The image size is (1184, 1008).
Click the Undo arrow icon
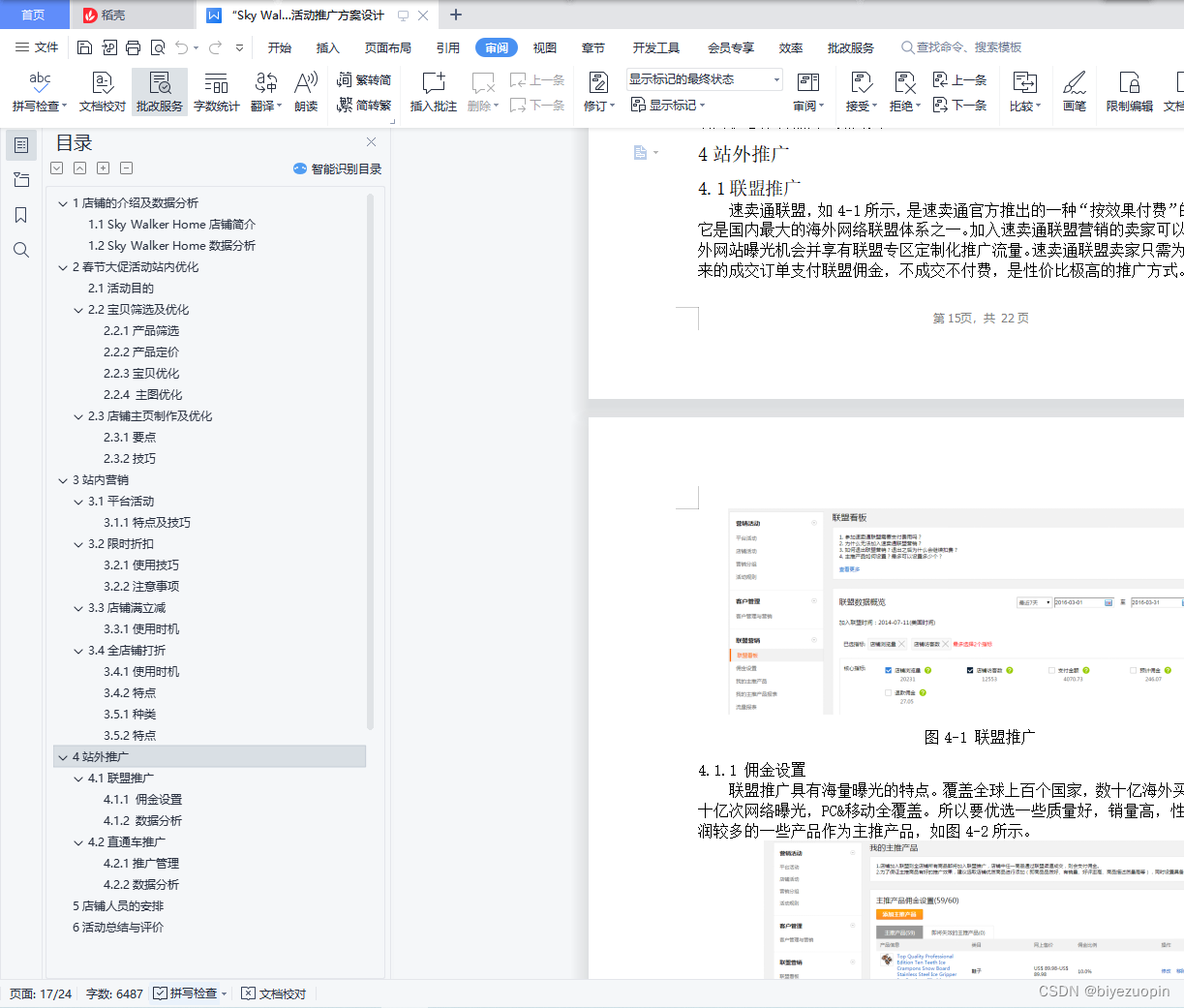coord(181,47)
